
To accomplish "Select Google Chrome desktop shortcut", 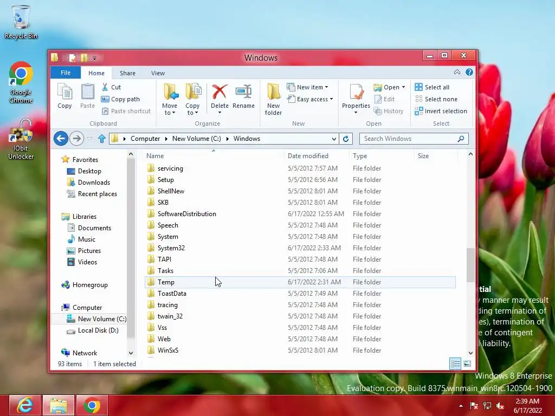I will (x=21, y=83).
